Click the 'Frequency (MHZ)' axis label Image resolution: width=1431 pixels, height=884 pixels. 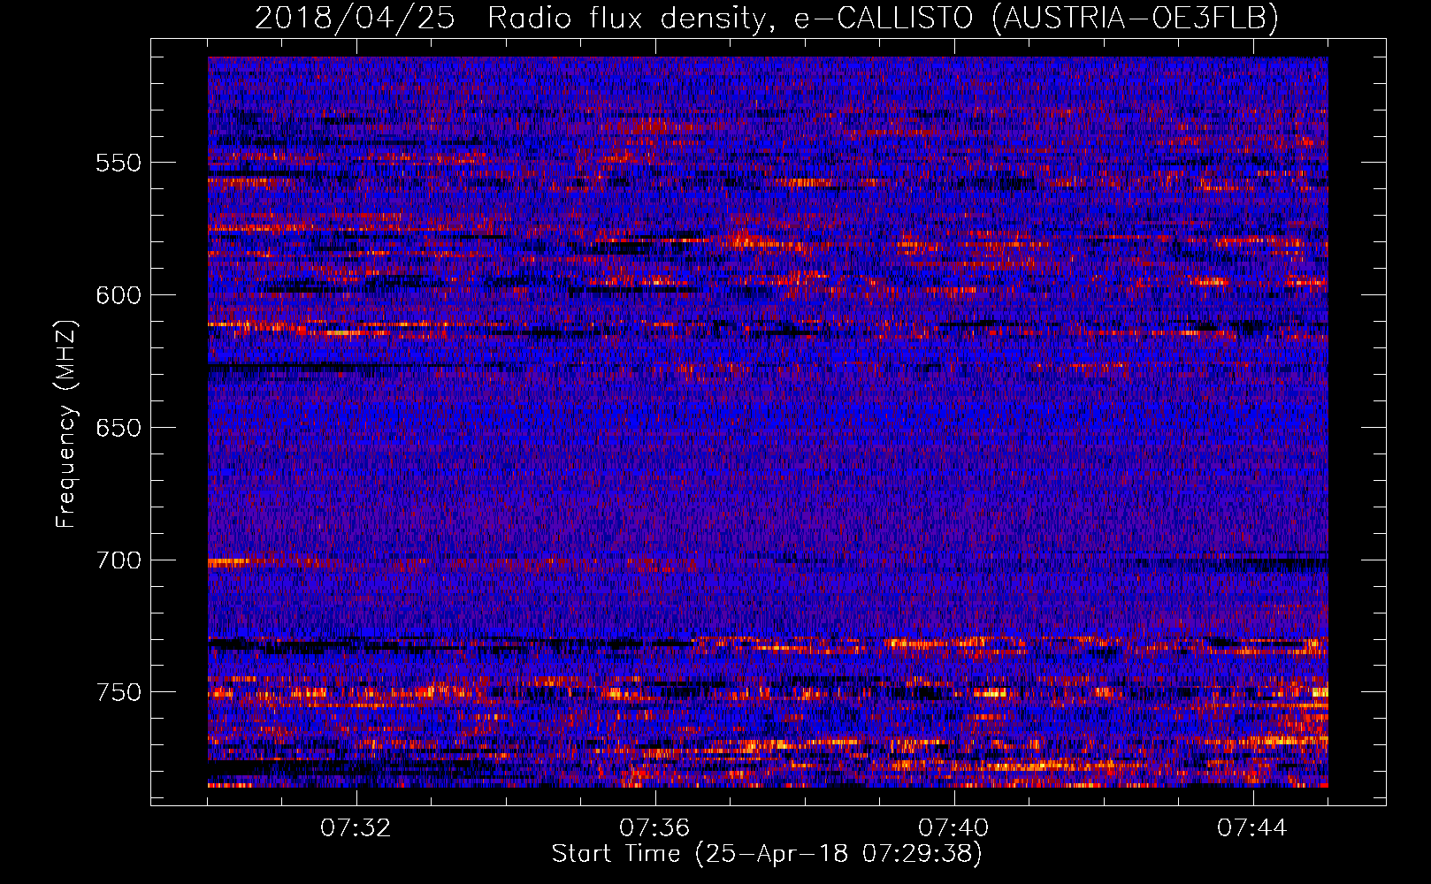click(x=66, y=424)
